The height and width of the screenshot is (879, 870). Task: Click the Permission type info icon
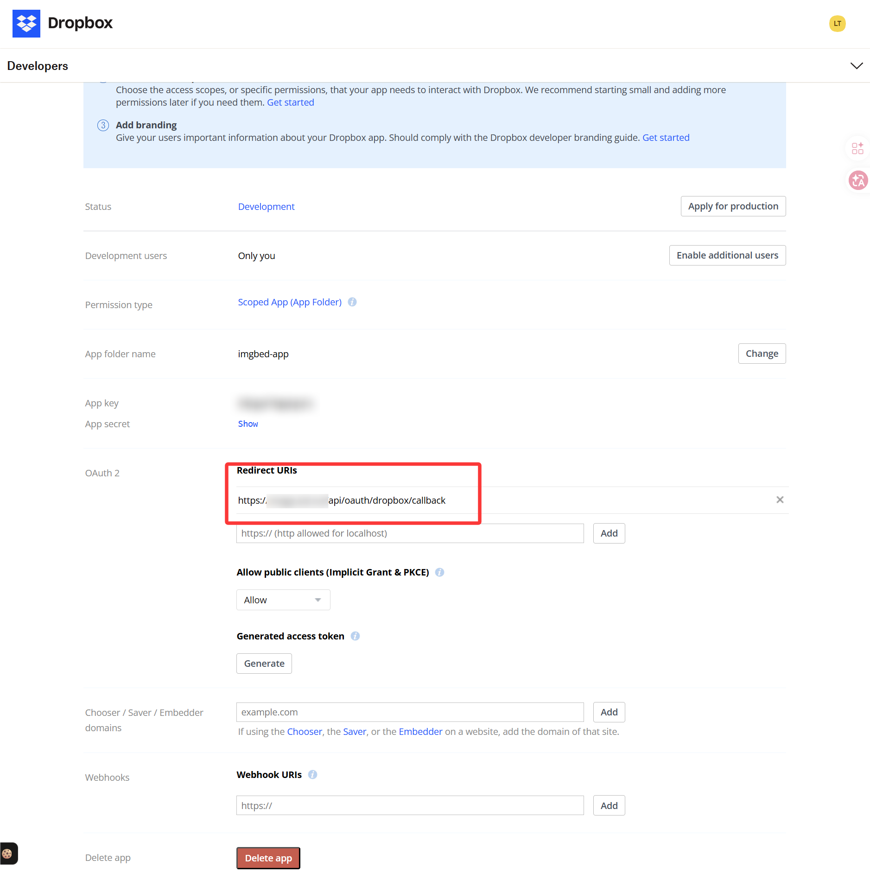352,302
